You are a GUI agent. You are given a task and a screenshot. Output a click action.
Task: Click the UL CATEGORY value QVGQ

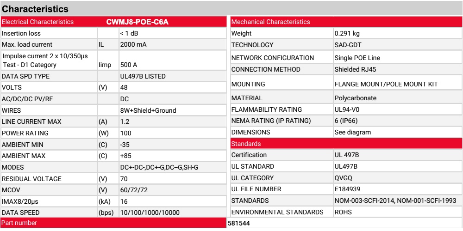click(x=344, y=178)
